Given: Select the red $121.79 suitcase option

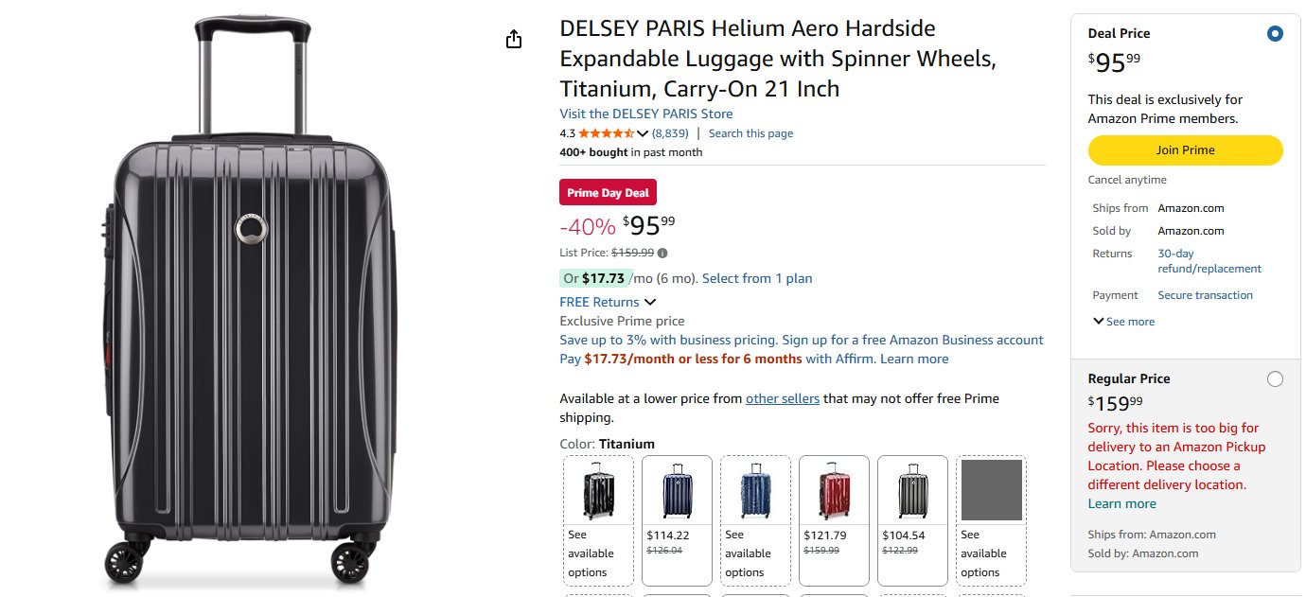Looking at the screenshot, I should coord(835,520).
